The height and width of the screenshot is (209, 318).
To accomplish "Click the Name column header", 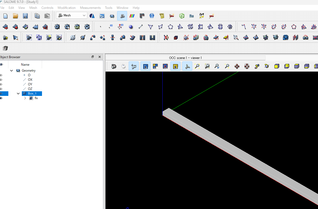I will coord(25,65).
